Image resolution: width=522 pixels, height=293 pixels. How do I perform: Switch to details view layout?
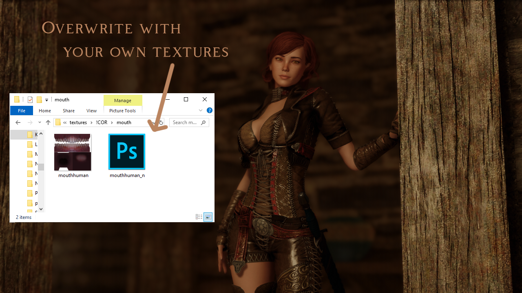point(199,217)
